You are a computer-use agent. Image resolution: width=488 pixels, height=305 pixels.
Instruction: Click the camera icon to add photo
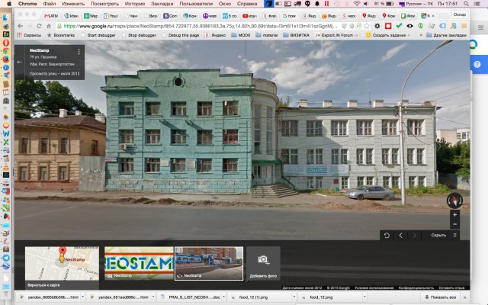tap(263, 260)
